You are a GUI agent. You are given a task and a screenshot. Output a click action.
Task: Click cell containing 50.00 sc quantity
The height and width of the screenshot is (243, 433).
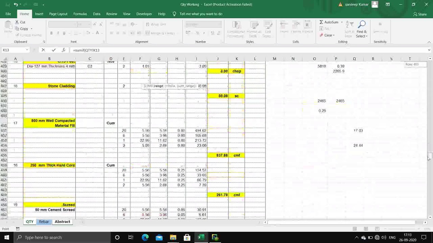218,96
